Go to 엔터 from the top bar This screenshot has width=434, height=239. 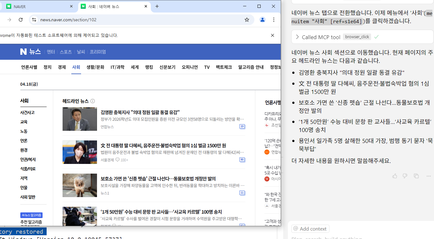click(51, 52)
